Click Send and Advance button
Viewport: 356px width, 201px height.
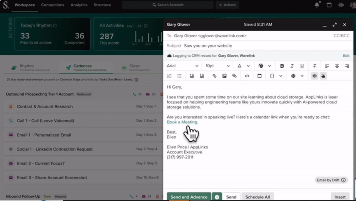189,197
